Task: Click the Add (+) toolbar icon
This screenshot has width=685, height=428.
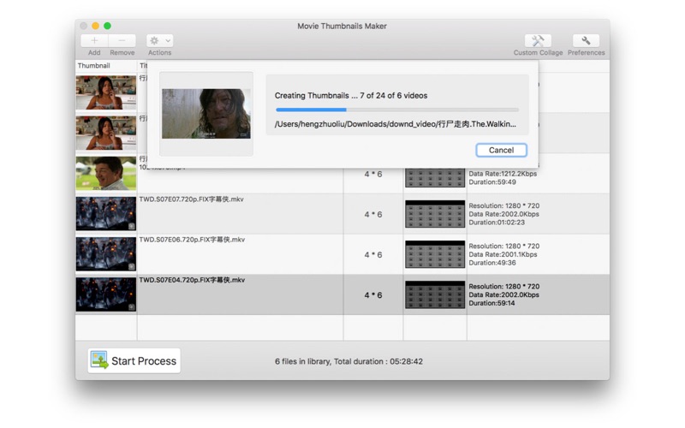Action: (94, 40)
